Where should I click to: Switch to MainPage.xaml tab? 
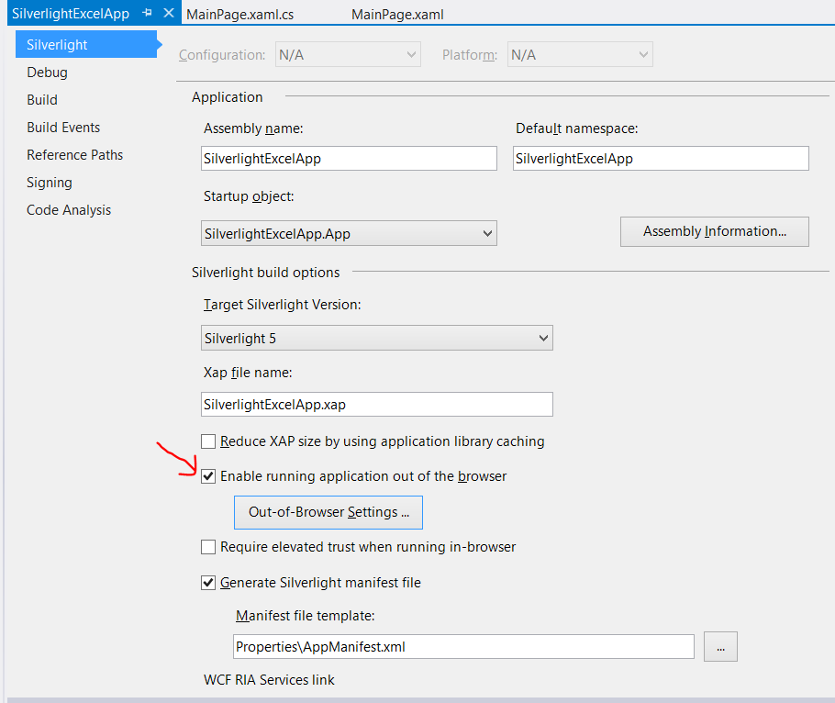click(398, 15)
